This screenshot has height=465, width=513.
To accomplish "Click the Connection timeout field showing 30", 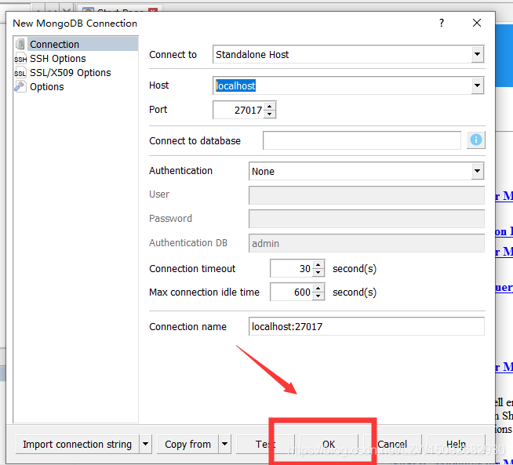I will click(x=291, y=268).
